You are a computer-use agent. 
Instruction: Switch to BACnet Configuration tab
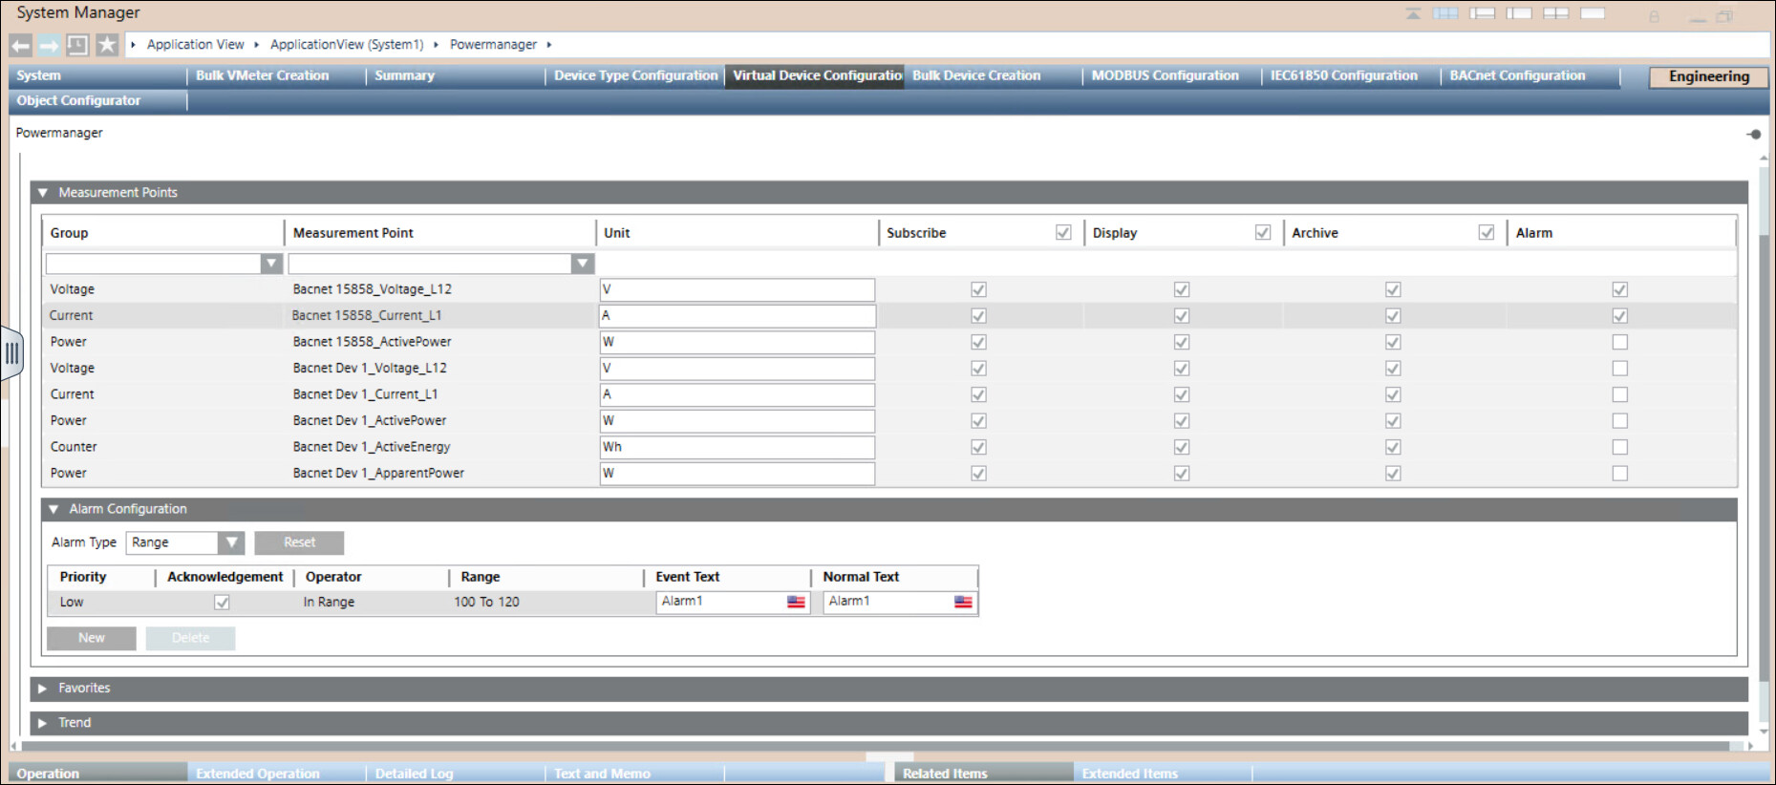pyautogui.click(x=1516, y=76)
